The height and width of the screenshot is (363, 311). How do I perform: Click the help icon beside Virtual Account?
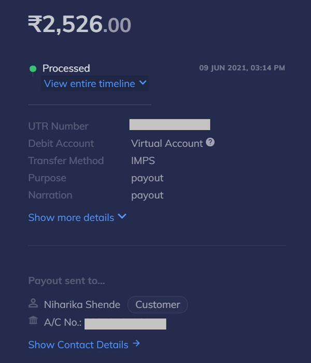click(210, 143)
